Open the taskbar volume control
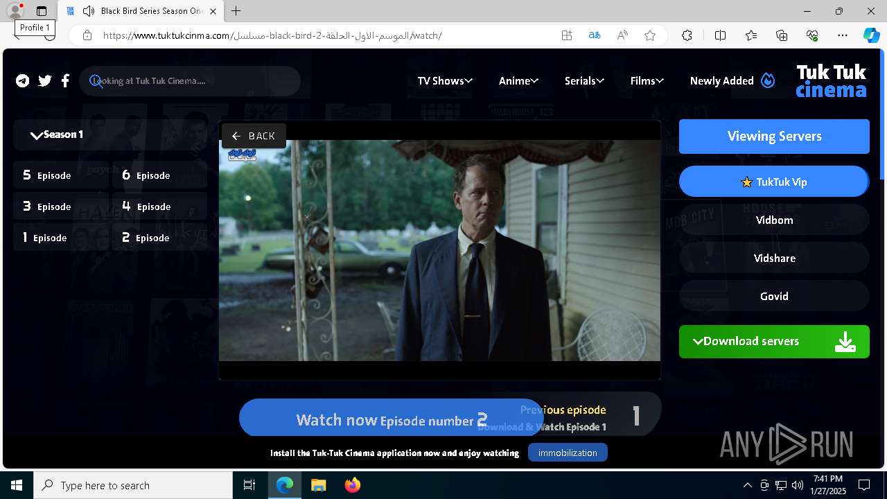 click(x=797, y=485)
